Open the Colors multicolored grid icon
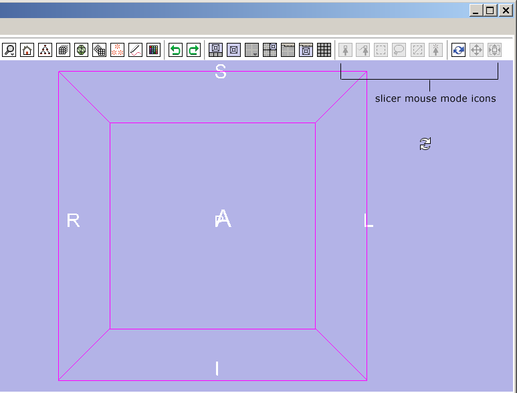This screenshot has width=517, height=393. click(154, 50)
